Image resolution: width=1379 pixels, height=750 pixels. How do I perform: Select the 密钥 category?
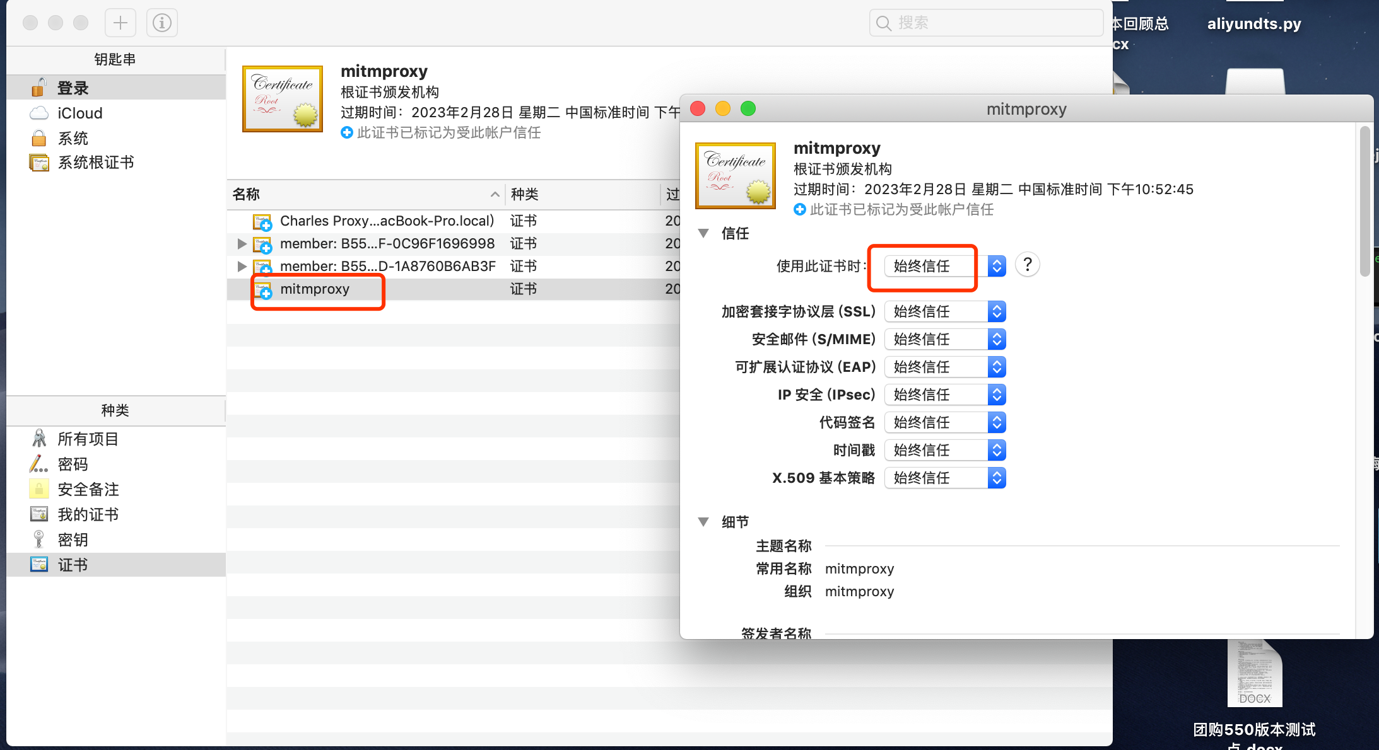click(116, 539)
